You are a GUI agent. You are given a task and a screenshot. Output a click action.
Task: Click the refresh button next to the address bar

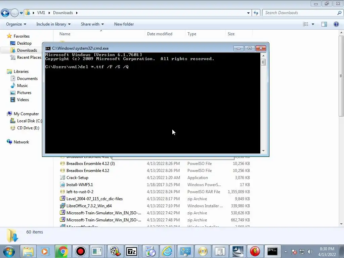[x=256, y=13]
